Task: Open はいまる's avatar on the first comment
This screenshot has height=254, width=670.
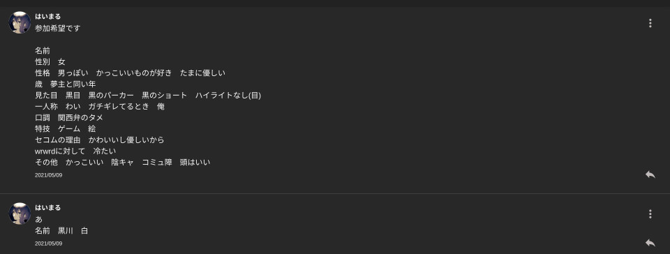Action: tap(20, 22)
